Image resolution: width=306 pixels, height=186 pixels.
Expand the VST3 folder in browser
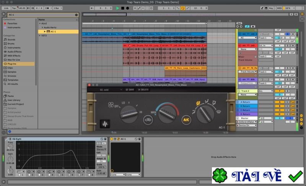point(40,36)
